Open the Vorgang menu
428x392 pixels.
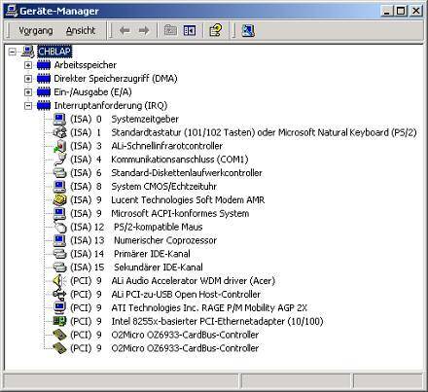click(36, 31)
